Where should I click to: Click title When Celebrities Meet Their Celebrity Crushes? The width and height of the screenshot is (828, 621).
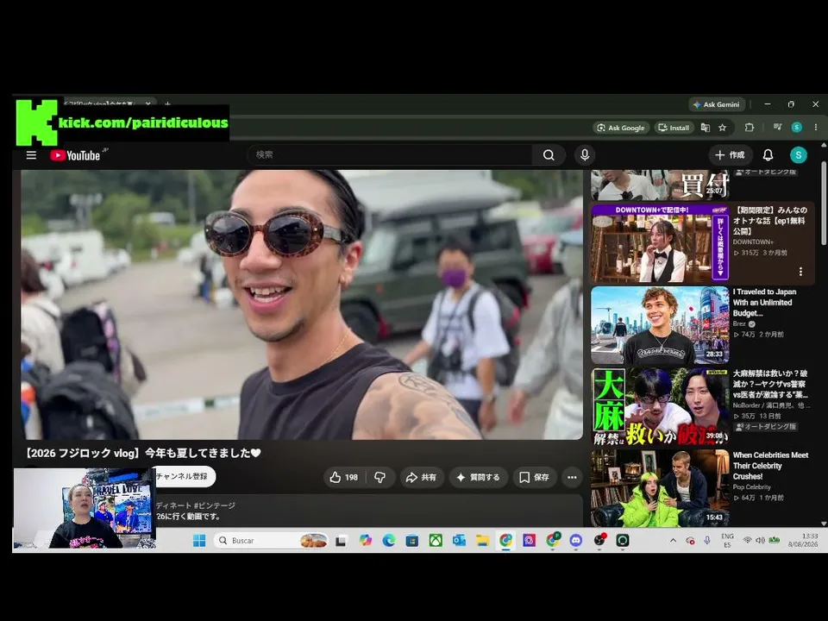(770, 466)
